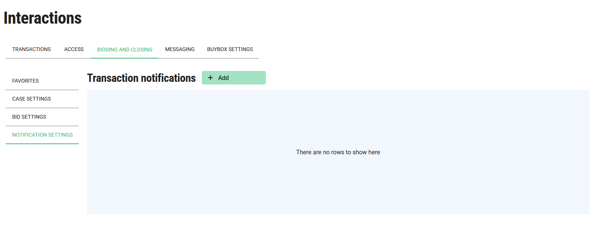Viewport: 601px width, 232px height.
Task: Open Case Settings in the side menu
Action: (x=31, y=99)
